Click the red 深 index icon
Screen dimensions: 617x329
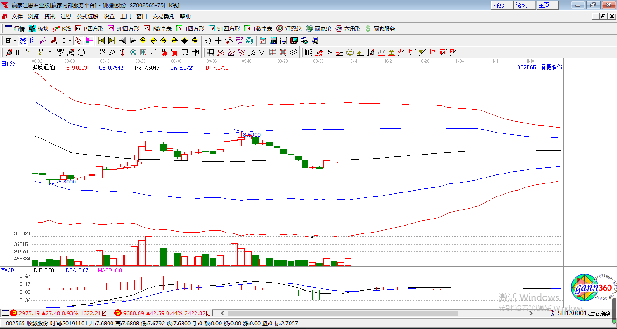(118, 313)
